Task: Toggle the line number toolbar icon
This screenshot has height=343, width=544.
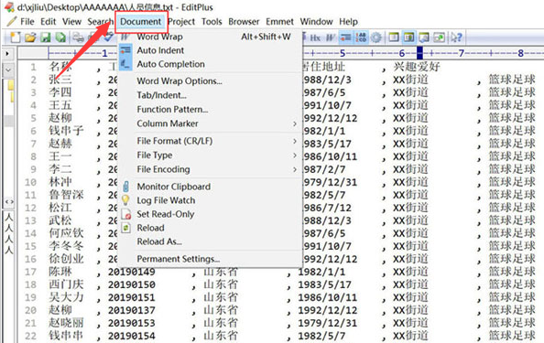Action: click(x=361, y=38)
